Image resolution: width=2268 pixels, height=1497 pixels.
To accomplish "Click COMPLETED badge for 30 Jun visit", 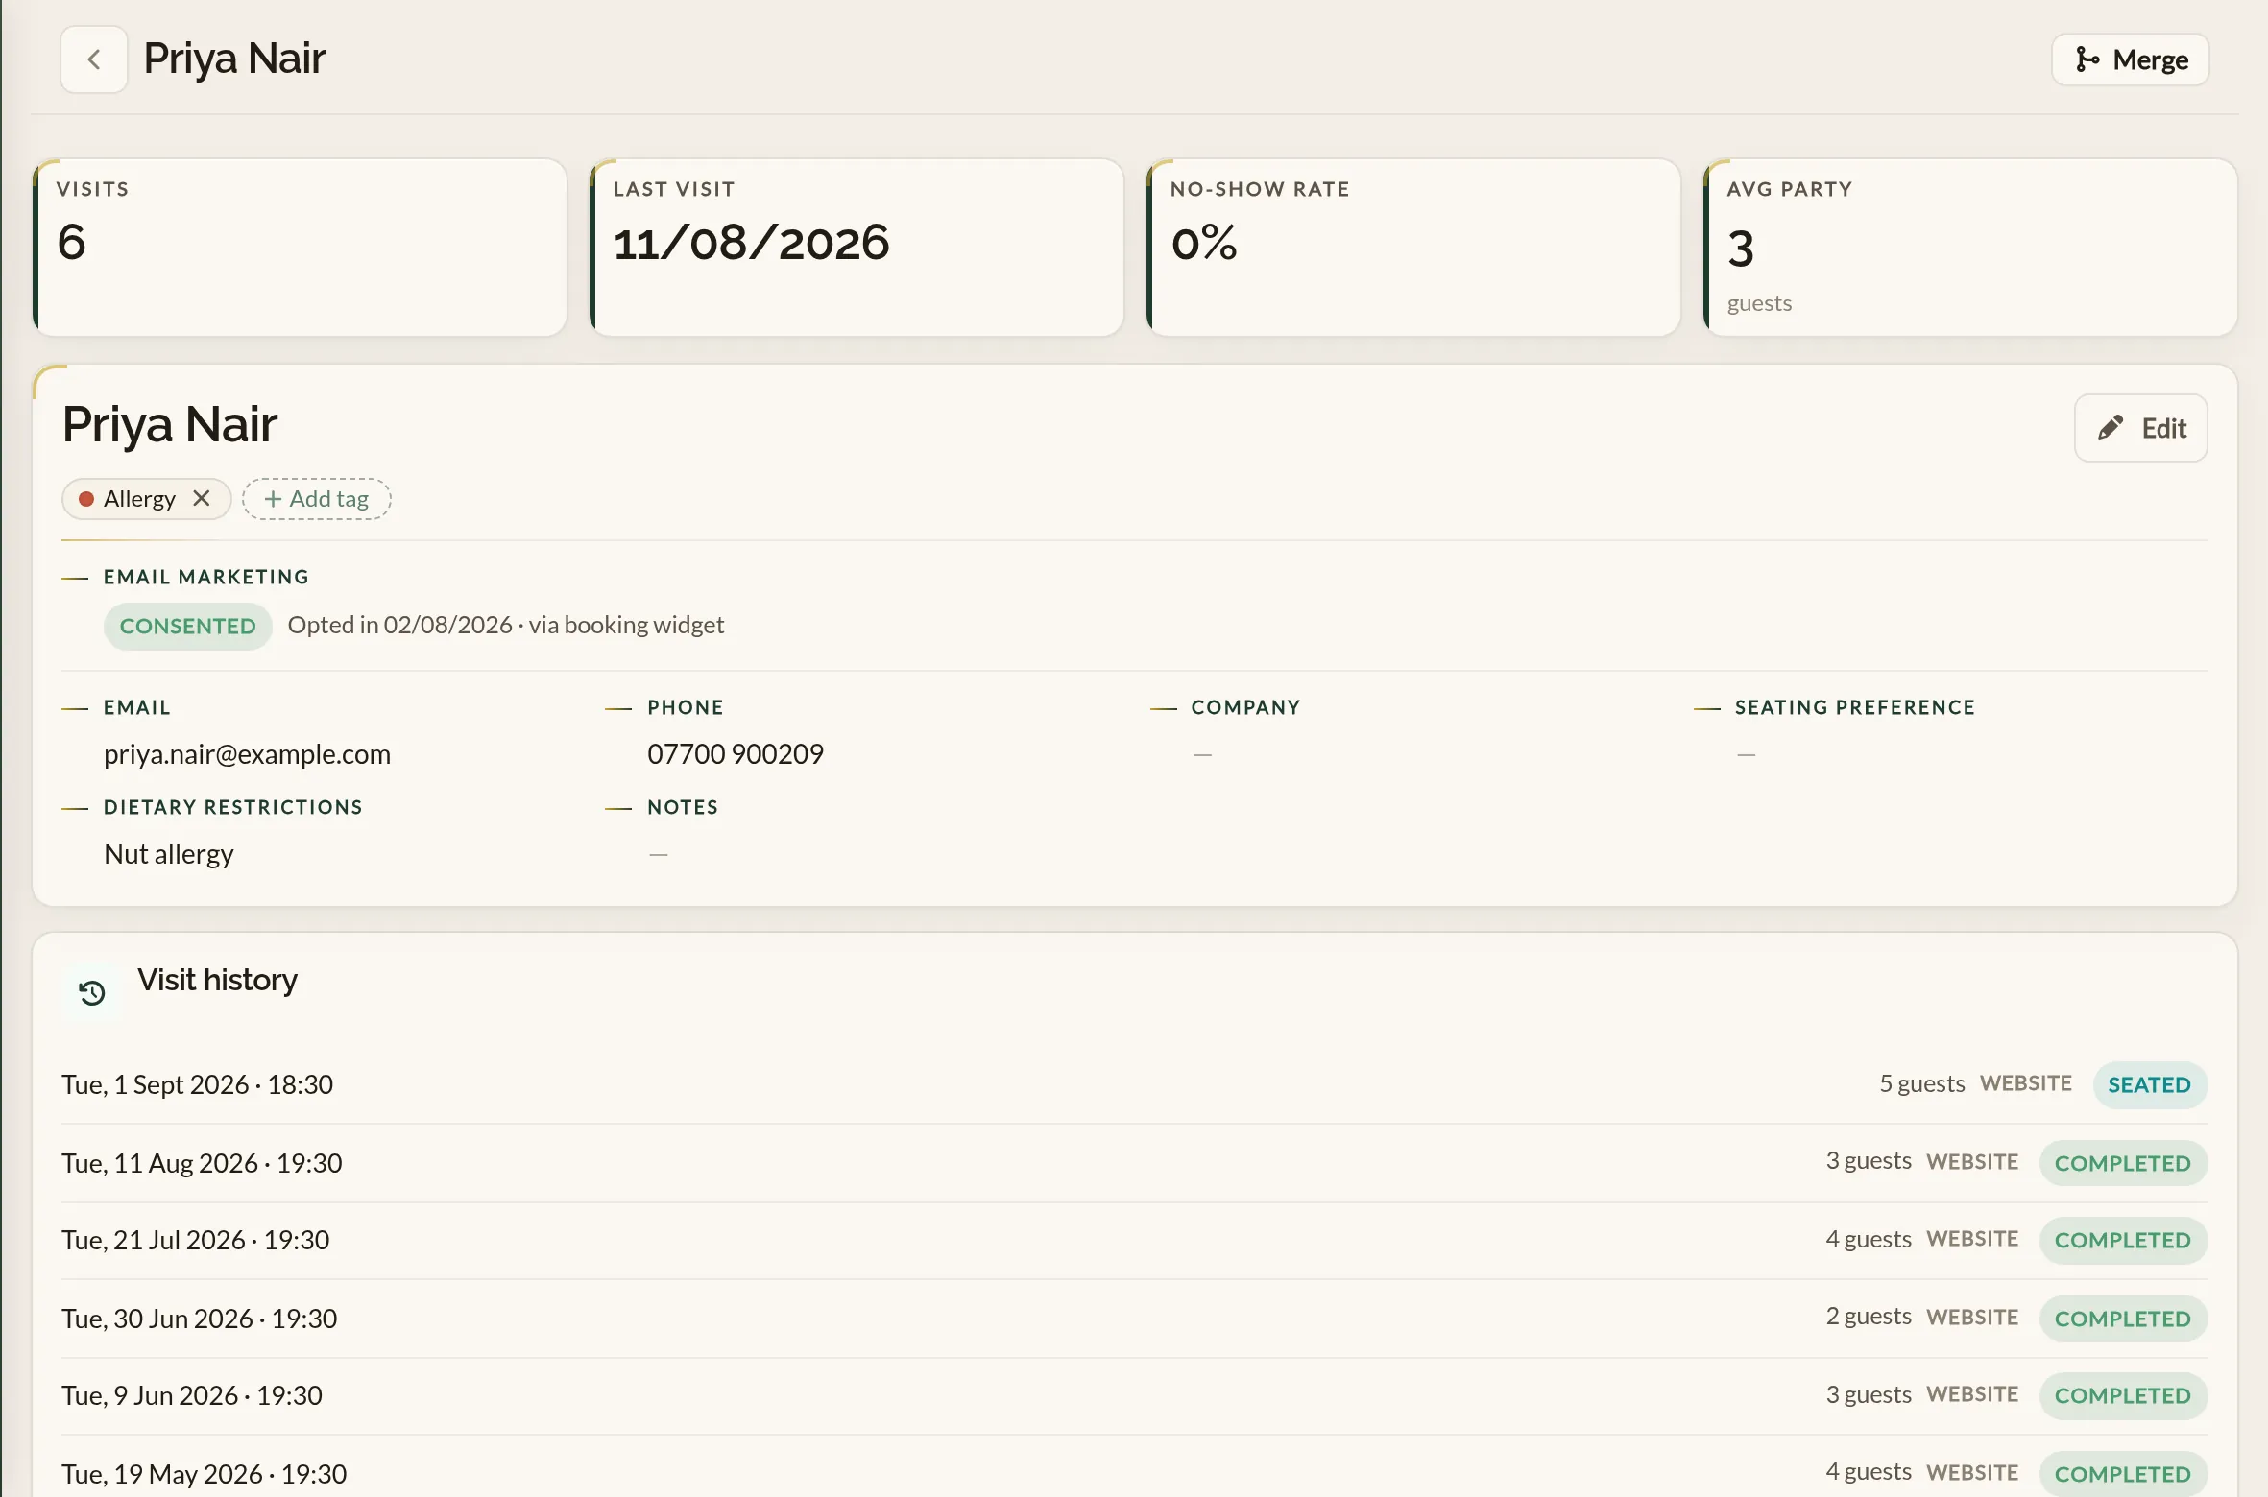I will (x=2122, y=1319).
